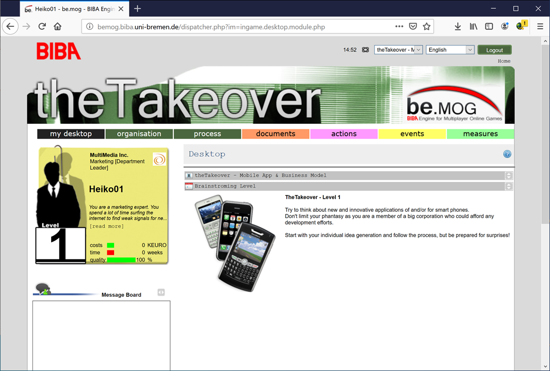The image size is (550, 371).
Task: Open the documents tab
Action: (x=276, y=134)
